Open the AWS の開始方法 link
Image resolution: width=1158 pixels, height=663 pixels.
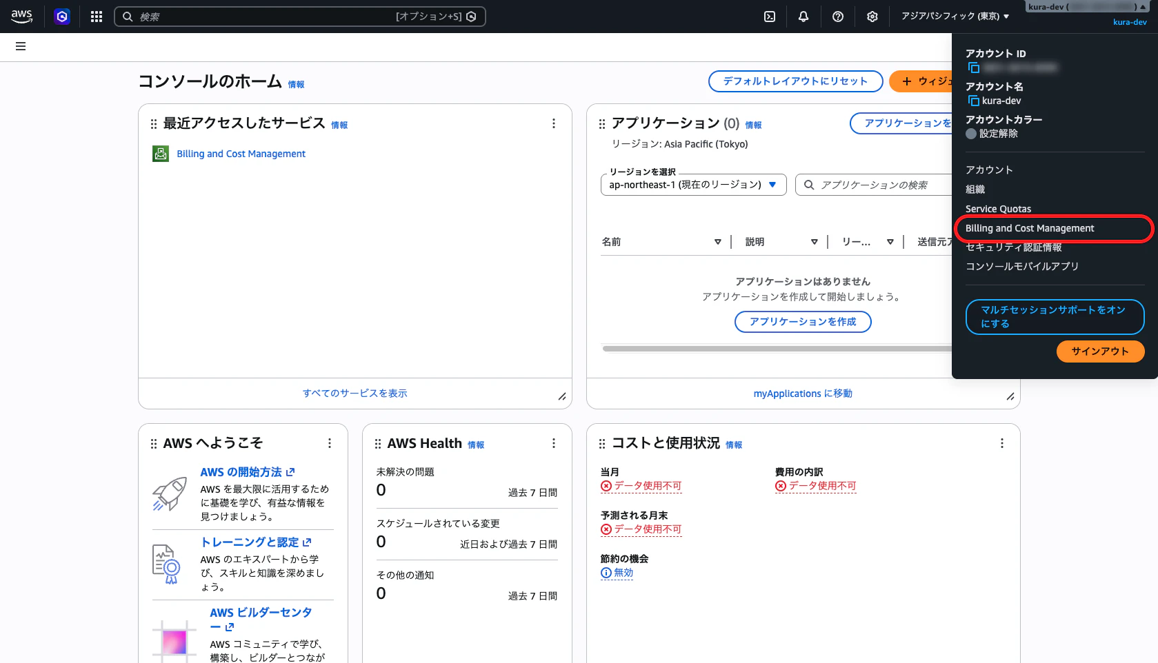248,472
